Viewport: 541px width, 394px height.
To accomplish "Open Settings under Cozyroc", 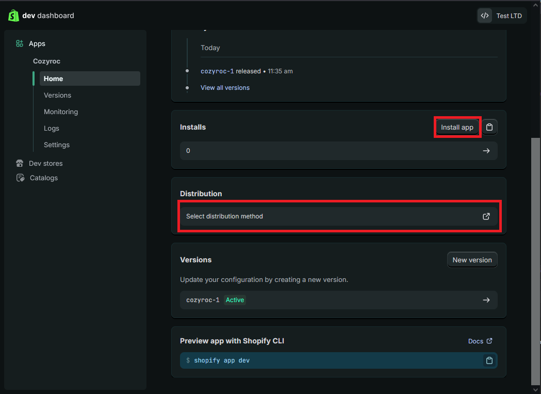I will [57, 145].
